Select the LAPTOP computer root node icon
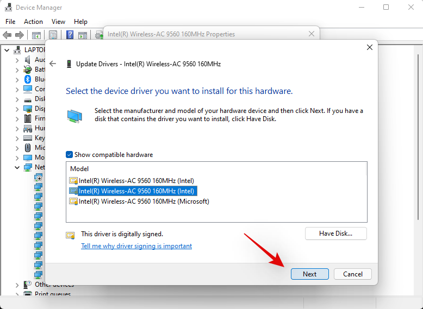The image size is (423, 309). [x=17, y=50]
